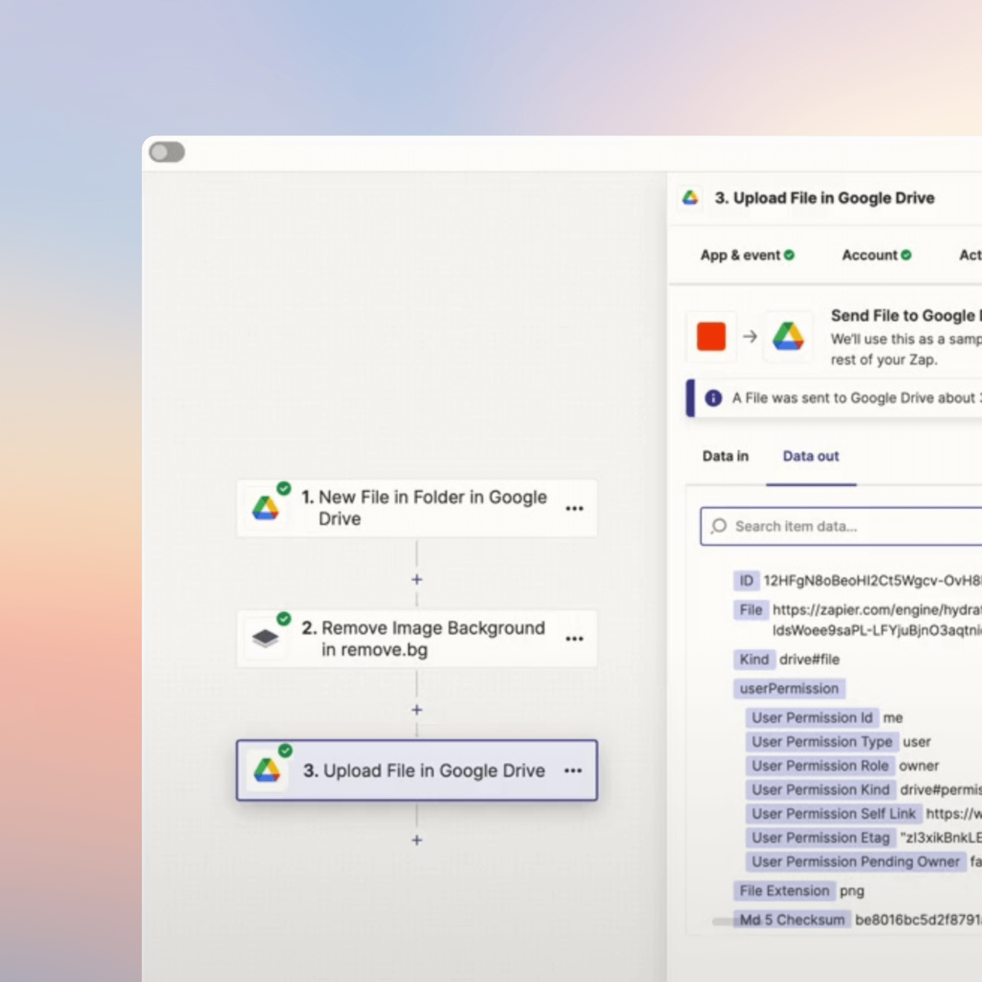Open the three-dot menu for step 1
Screen dimensions: 982x982
[x=574, y=508]
